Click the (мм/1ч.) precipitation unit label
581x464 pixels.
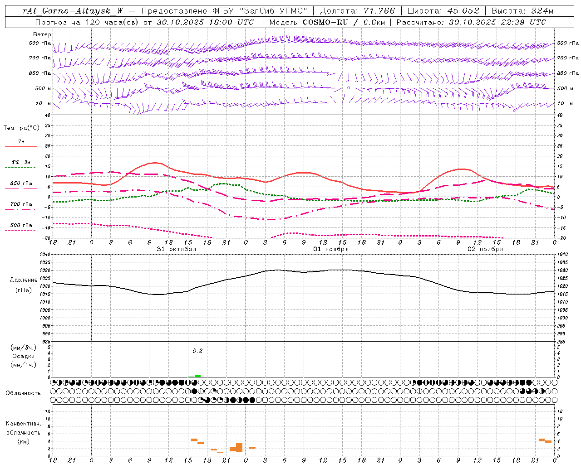24,365
